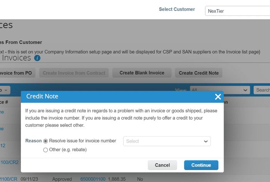Click the Create Credit Note button
This screenshot has width=270, height=182.
click(x=198, y=73)
